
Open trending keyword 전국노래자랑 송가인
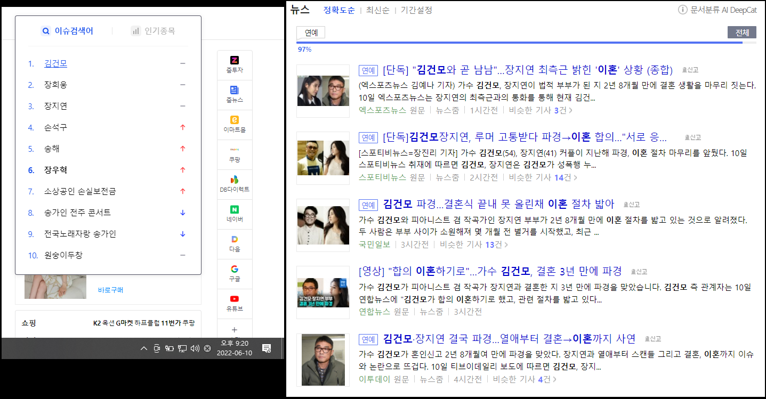tap(80, 234)
